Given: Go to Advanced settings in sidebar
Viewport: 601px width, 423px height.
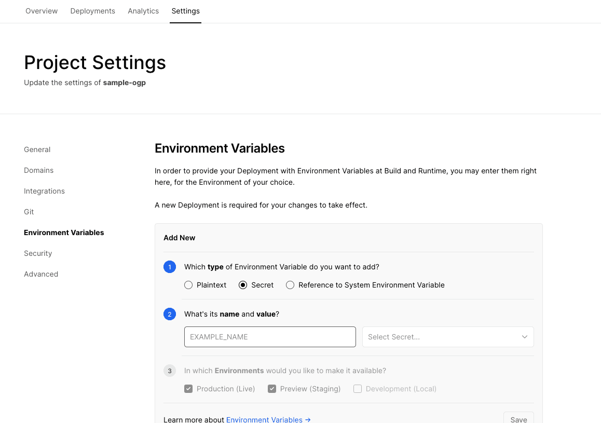Looking at the screenshot, I should click(41, 274).
